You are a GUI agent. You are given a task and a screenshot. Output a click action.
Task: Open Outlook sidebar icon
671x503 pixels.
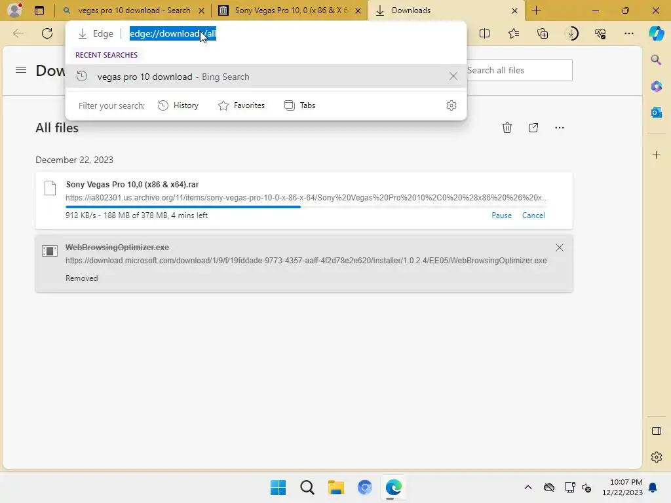click(x=656, y=113)
